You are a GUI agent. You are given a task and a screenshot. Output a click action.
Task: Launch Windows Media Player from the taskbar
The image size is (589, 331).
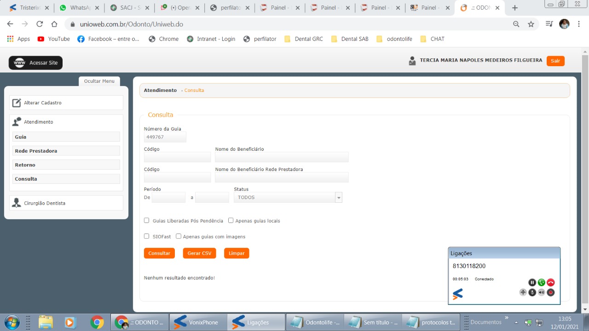70,322
